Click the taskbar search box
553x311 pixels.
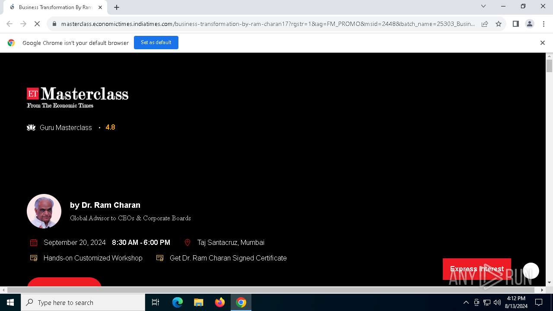pos(83,302)
